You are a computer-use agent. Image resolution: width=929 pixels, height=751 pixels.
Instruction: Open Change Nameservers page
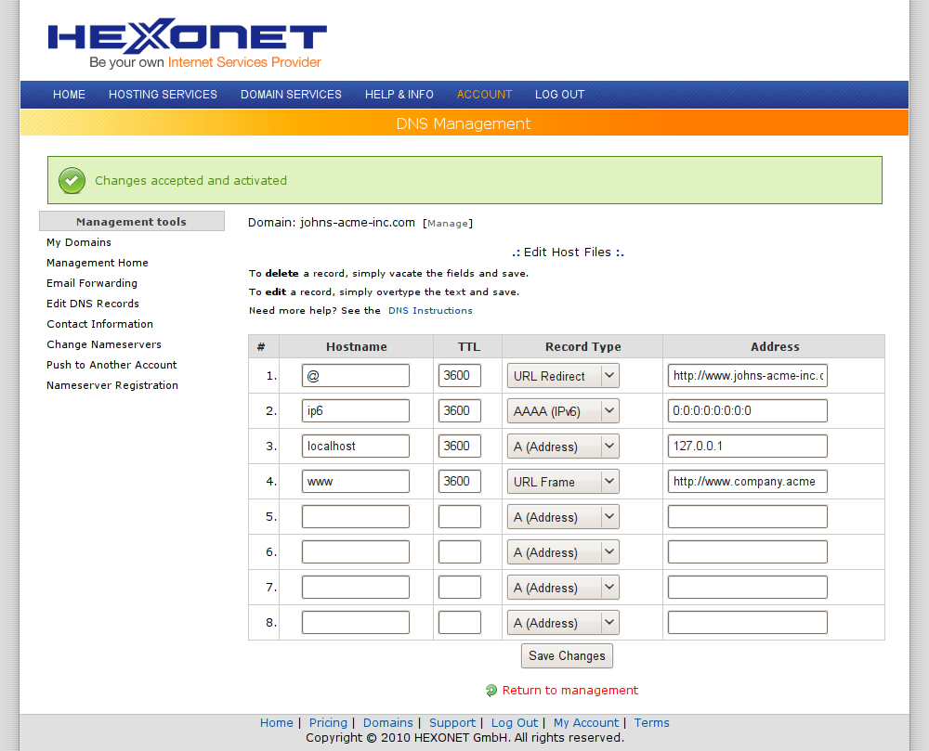[x=104, y=344]
